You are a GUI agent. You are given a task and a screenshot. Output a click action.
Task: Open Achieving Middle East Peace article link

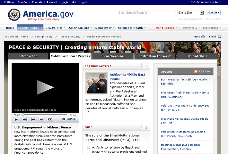coord(127,77)
